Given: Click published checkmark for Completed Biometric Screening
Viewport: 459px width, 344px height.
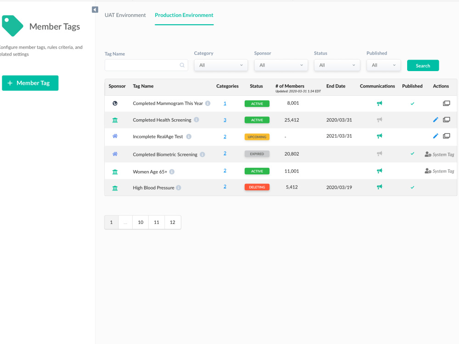Looking at the screenshot, I should pos(413,154).
